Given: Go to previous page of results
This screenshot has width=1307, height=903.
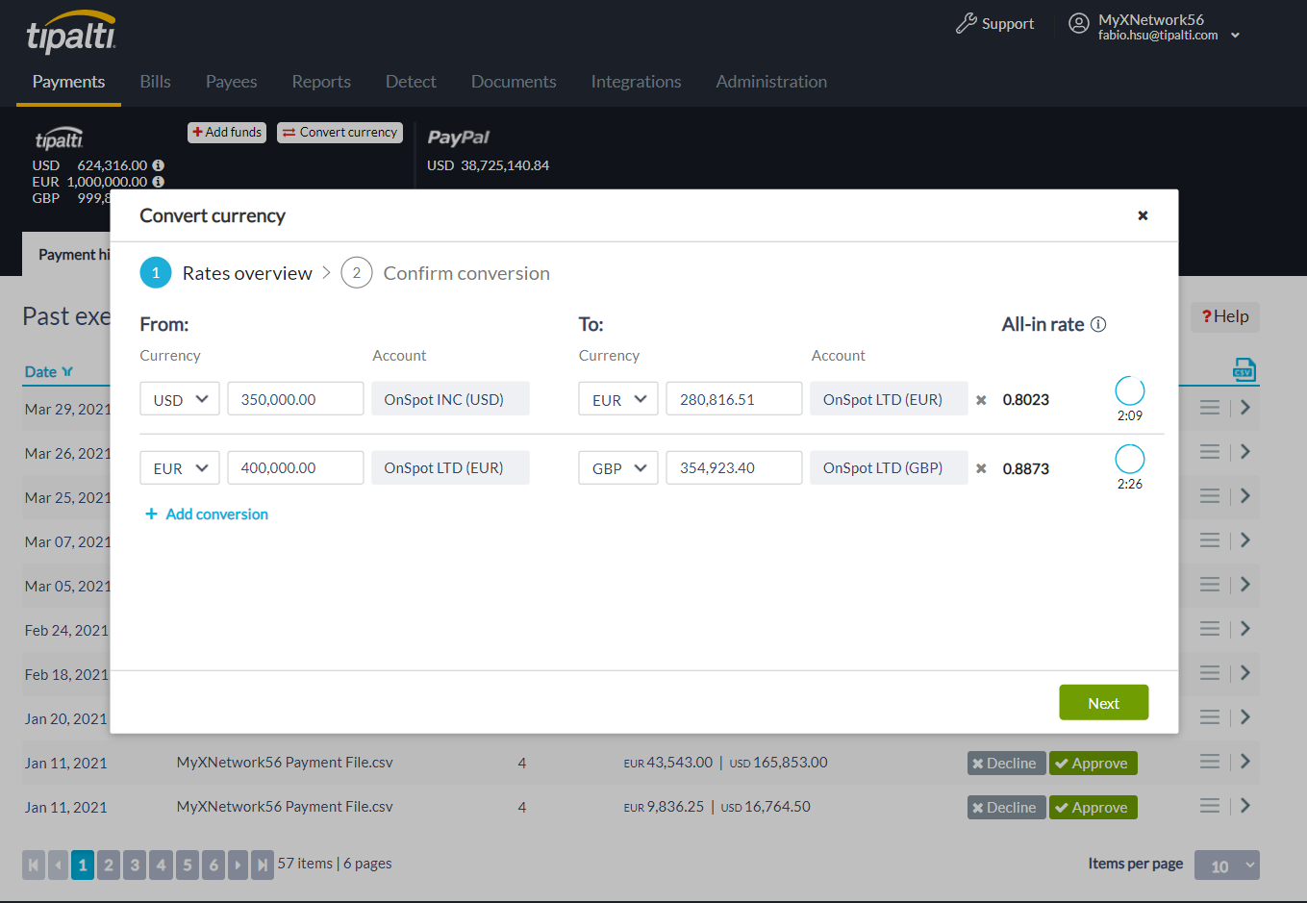Looking at the screenshot, I should click(x=59, y=865).
